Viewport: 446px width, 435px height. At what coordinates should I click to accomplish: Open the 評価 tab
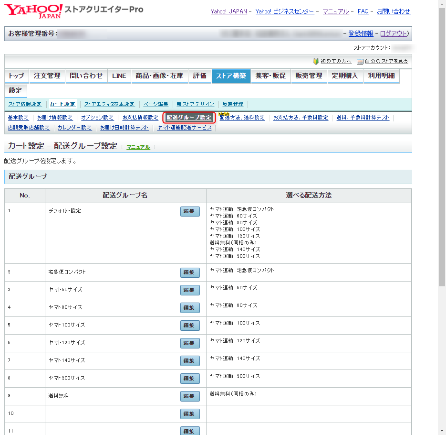(x=200, y=76)
